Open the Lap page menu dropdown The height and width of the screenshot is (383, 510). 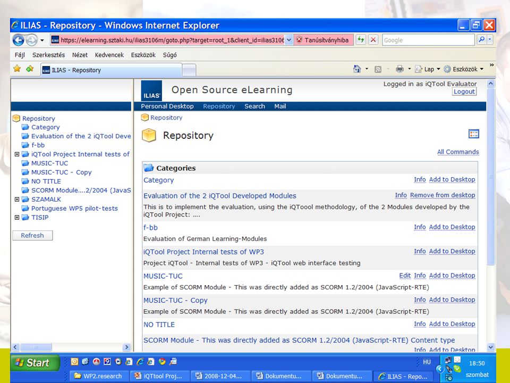(x=427, y=69)
